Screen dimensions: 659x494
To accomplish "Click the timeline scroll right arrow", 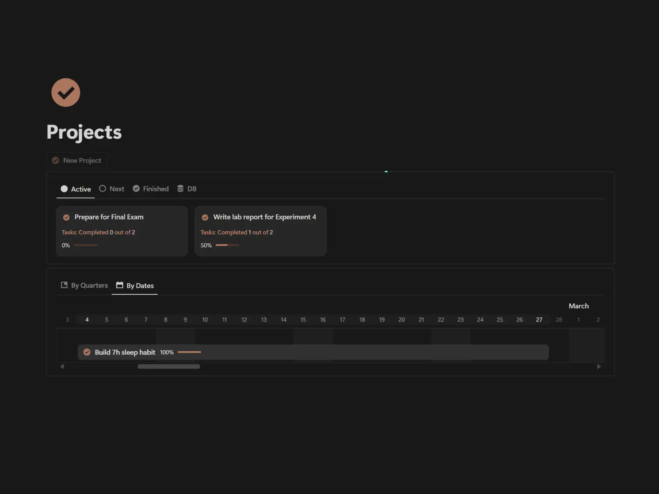I will (x=599, y=366).
